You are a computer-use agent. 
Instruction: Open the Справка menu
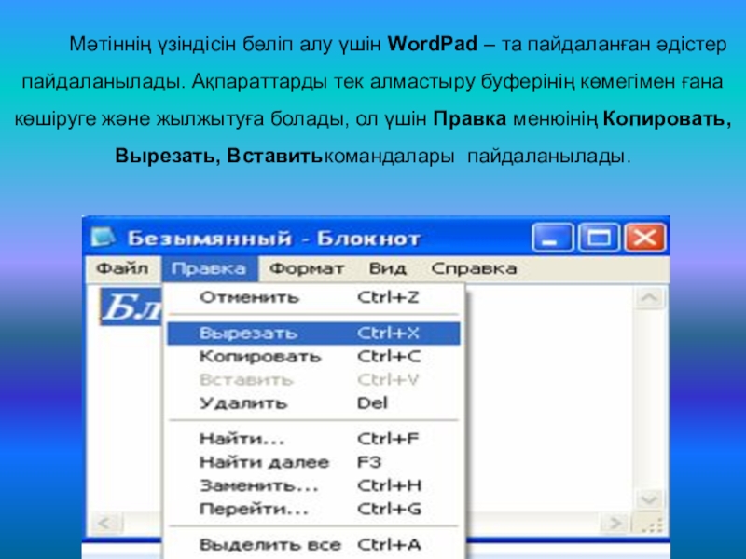(474, 268)
